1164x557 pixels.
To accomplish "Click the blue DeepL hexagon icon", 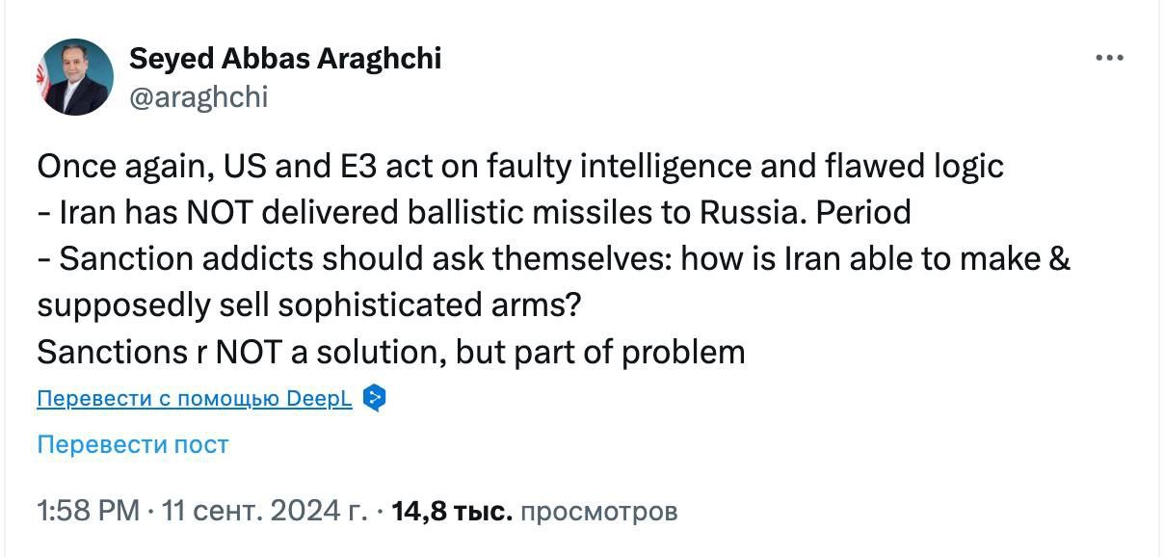I will point(375,399).
